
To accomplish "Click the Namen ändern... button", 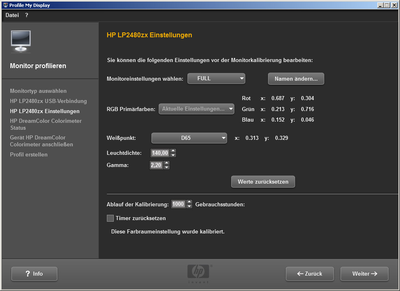I will pyautogui.click(x=296, y=79).
